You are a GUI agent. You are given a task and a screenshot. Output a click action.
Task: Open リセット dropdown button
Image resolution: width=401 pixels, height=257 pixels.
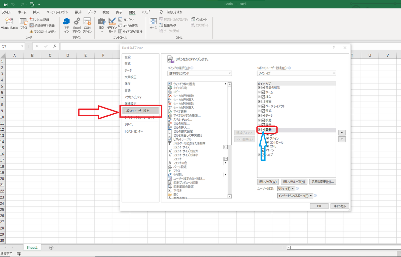(286, 188)
